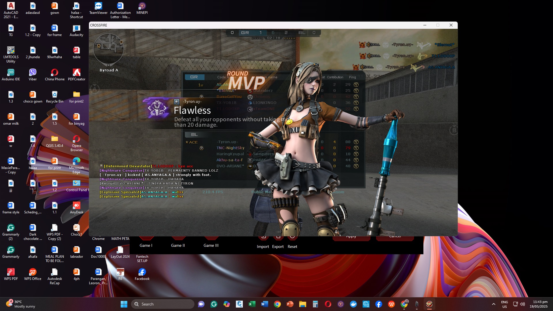Open the volume control in system tray
This screenshot has height=311, width=553.
(522, 304)
